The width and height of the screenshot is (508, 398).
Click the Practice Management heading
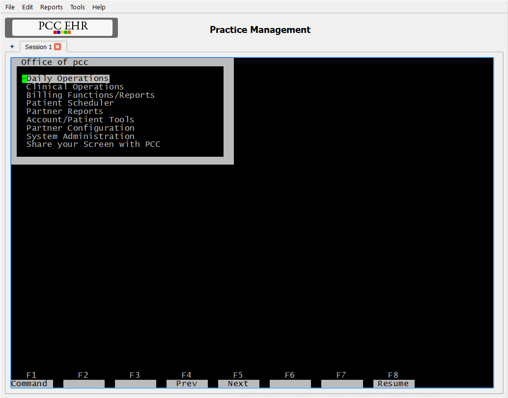260,30
